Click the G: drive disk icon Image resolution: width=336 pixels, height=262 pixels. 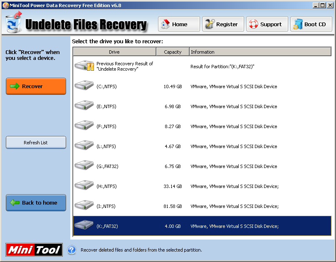[x=84, y=165]
